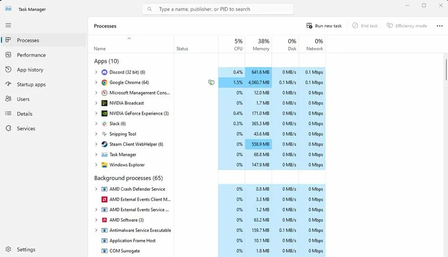This screenshot has height=257, width=448.
Task: Click the efficiency mode leaf icon for Chrome
Action: point(211,82)
